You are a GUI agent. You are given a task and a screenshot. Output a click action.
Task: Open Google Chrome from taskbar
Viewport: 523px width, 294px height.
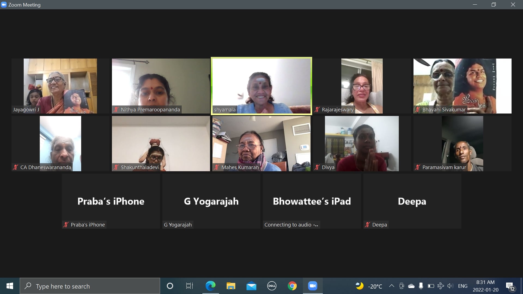pos(292,286)
